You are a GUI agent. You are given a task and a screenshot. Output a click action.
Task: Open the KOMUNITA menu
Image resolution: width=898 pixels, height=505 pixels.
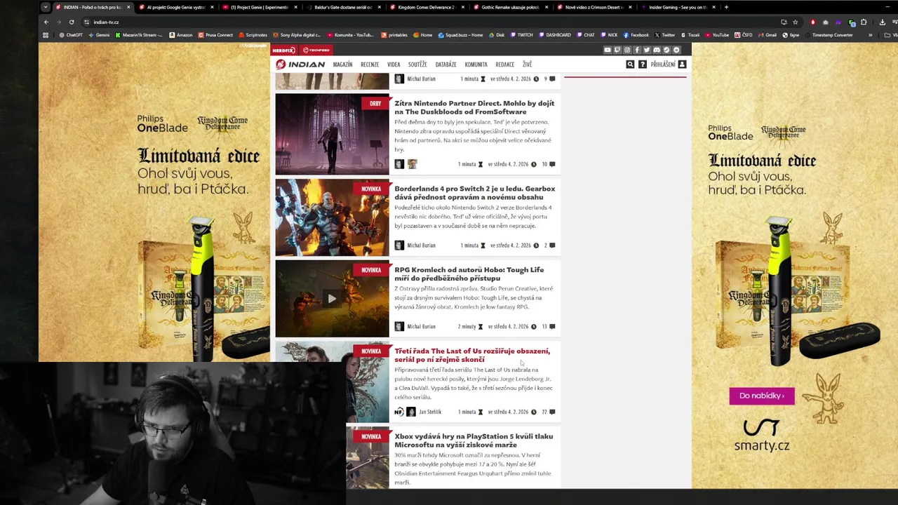476,65
